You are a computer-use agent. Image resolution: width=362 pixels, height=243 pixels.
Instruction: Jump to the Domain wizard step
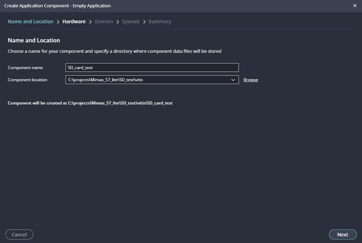(x=104, y=22)
